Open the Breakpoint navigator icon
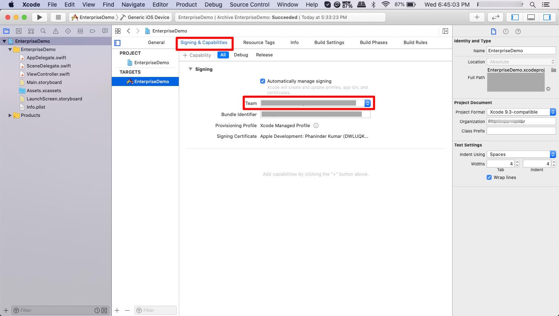Image resolution: width=559 pixels, height=316 pixels. point(92,31)
